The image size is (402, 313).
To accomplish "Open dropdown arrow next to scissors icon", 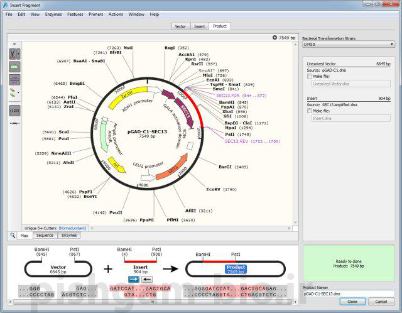I will click(19, 54).
